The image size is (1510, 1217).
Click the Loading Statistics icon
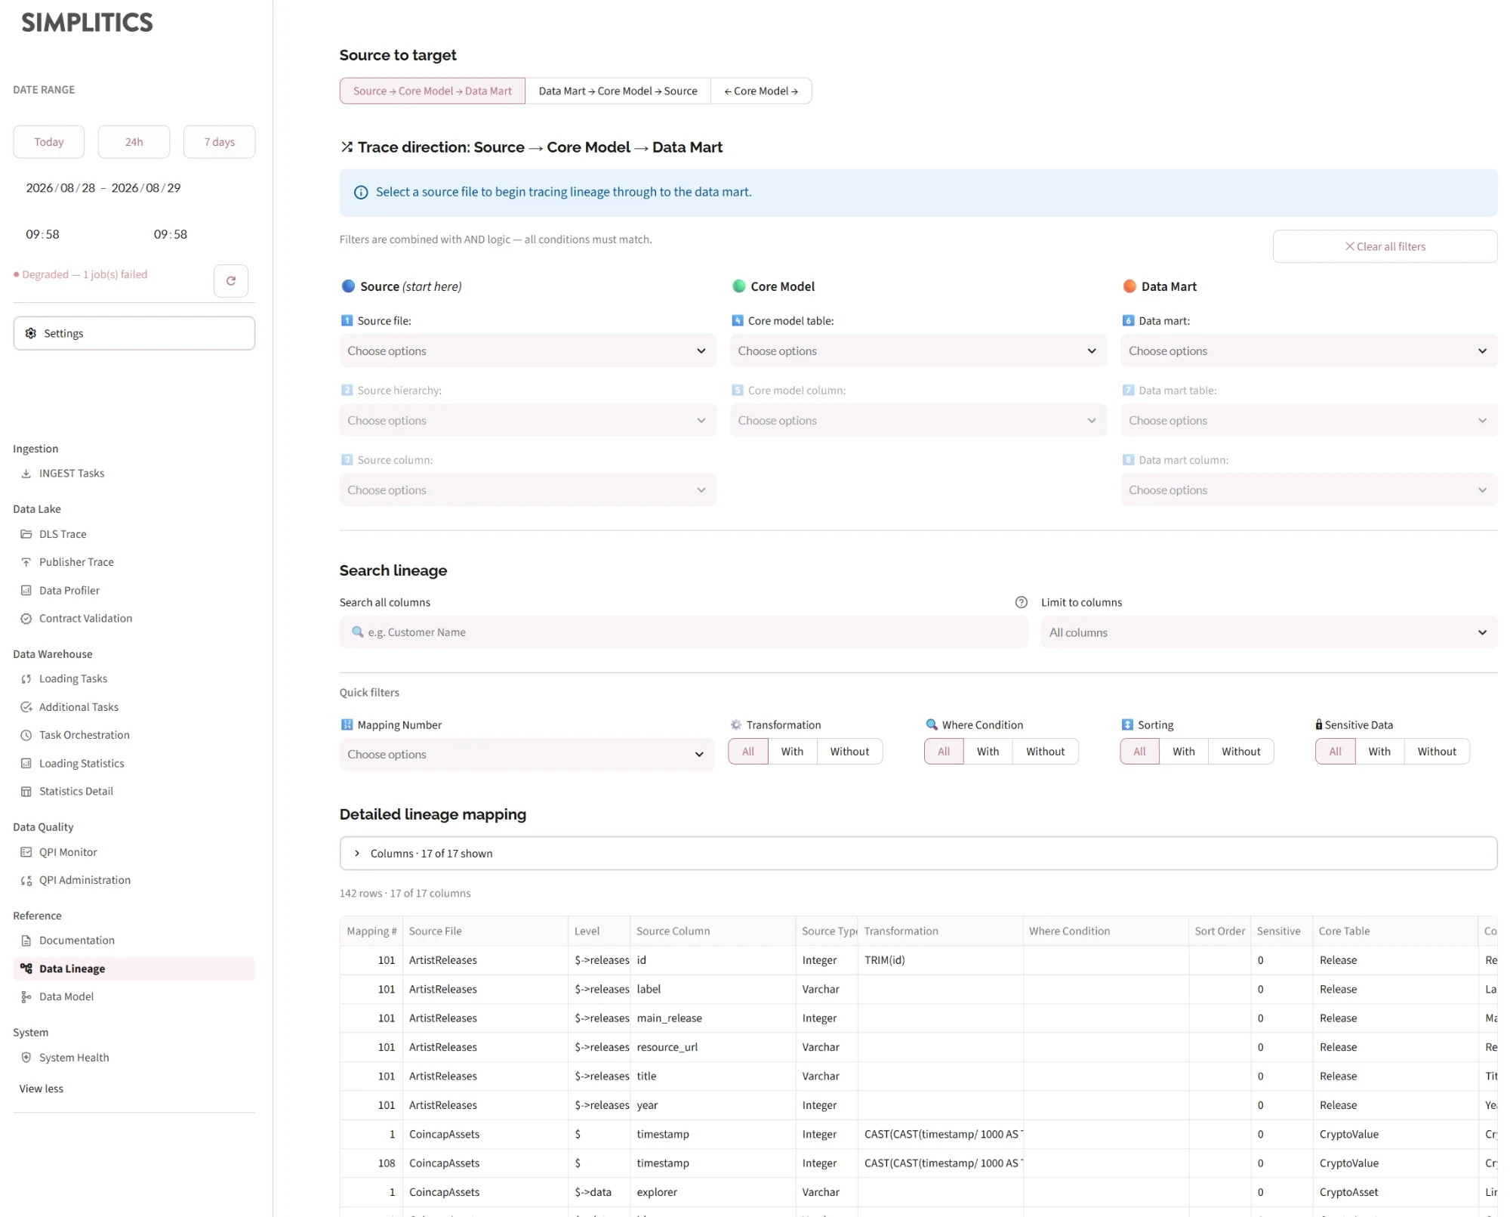[26, 764]
